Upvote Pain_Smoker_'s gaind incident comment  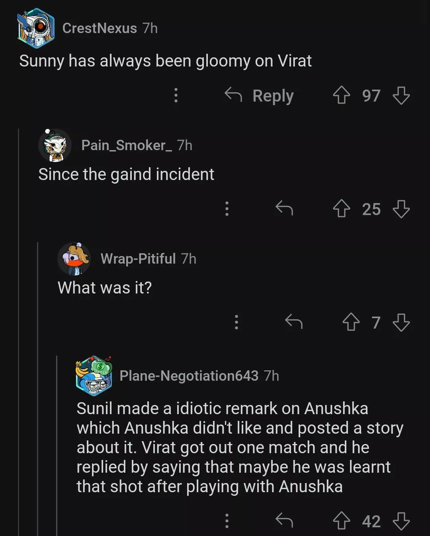click(341, 209)
